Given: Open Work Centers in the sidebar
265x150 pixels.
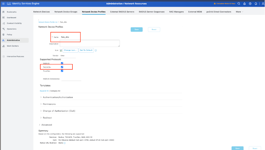Looking at the screenshot, I should coord(13,46).
